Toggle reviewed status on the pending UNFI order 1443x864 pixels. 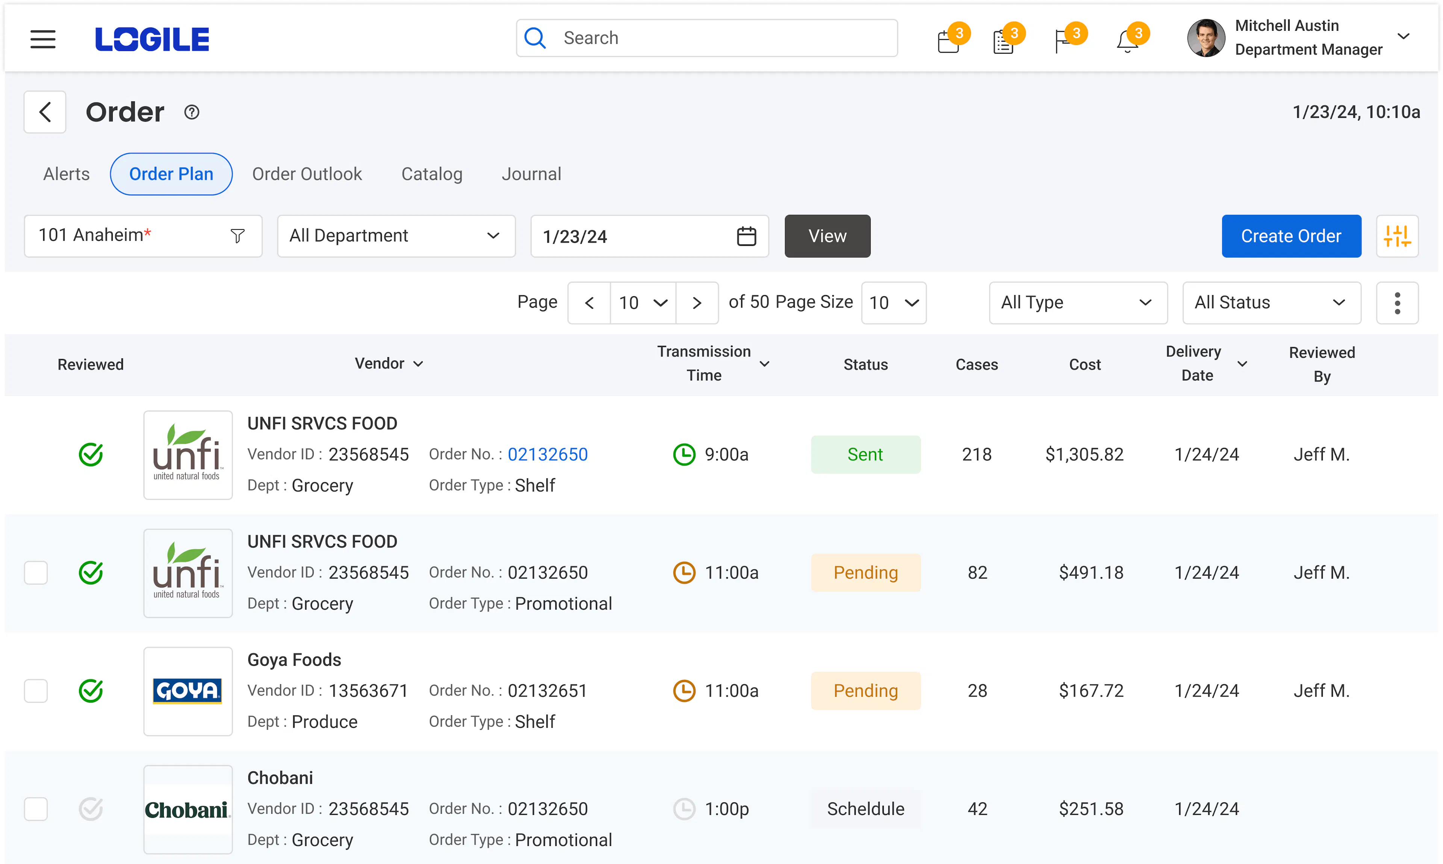[x=91, y=573]
